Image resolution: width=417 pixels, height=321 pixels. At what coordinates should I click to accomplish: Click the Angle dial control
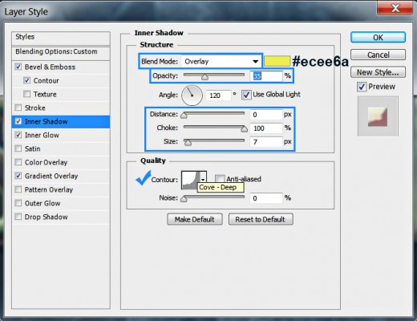(x=192, y=95)
